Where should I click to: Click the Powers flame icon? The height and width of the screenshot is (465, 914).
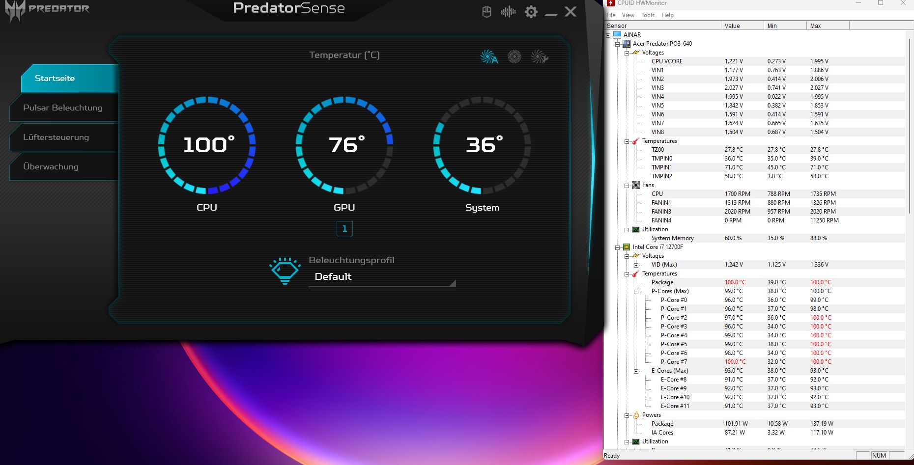pos(636,415)
